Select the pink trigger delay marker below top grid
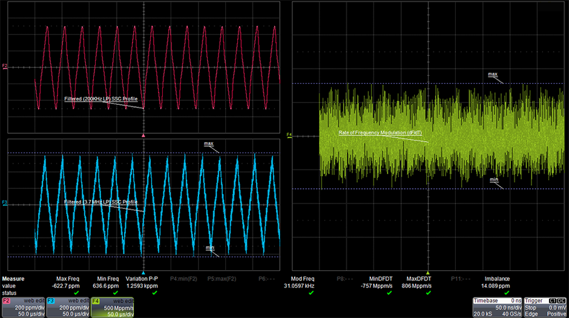The image size is (569, 318). coord(143,136)
